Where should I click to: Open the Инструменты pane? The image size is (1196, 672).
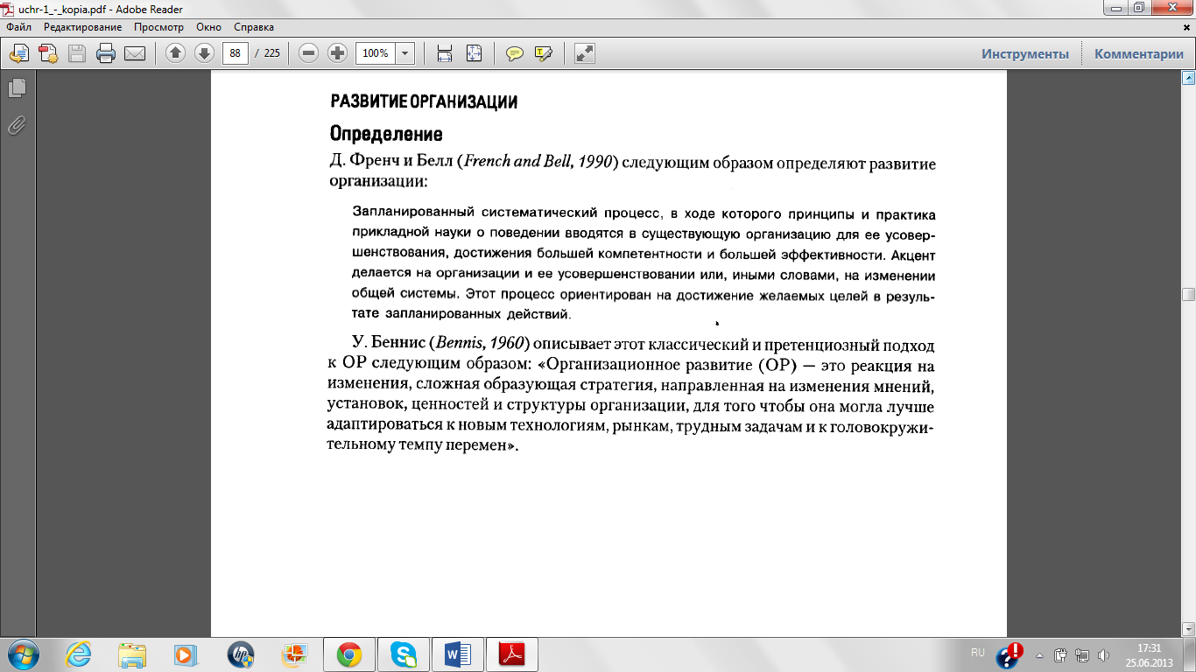tap(1025, 53)
